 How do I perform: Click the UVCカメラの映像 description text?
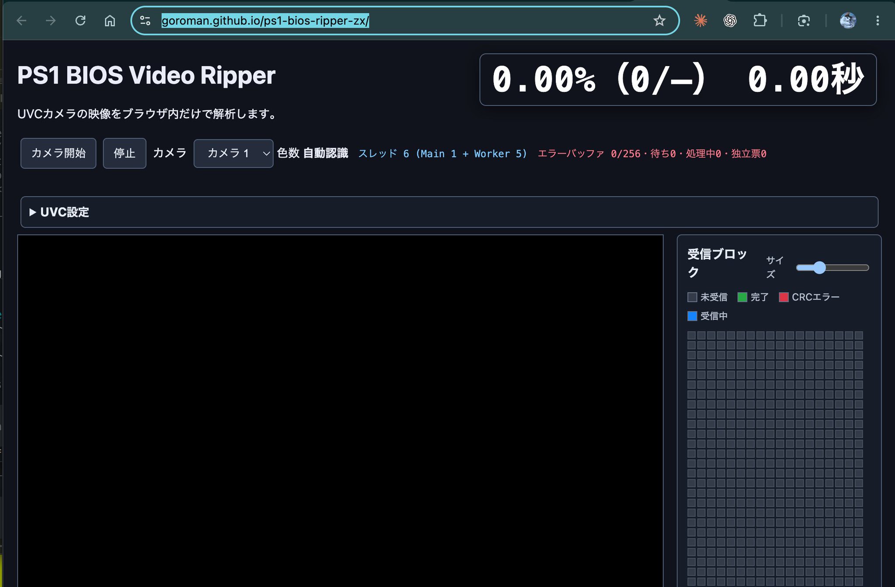tap(147, 114)
